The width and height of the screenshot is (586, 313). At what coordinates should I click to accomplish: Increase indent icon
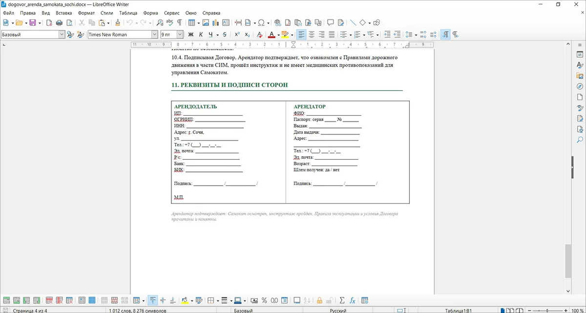click(x=387, y=35)
